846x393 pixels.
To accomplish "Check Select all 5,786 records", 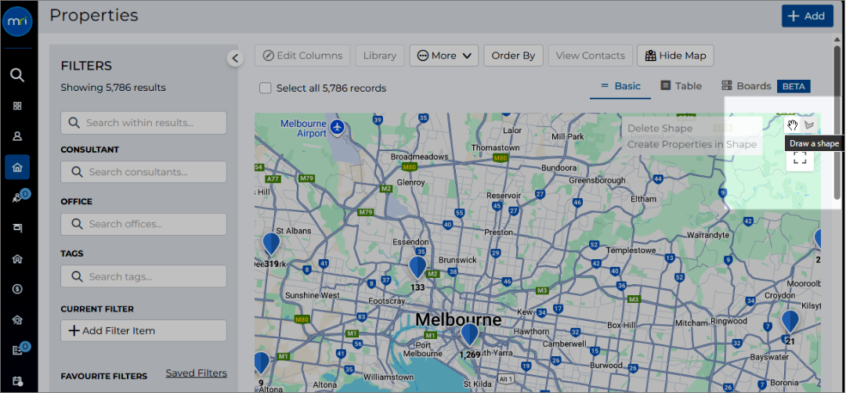I will [265, 88].
